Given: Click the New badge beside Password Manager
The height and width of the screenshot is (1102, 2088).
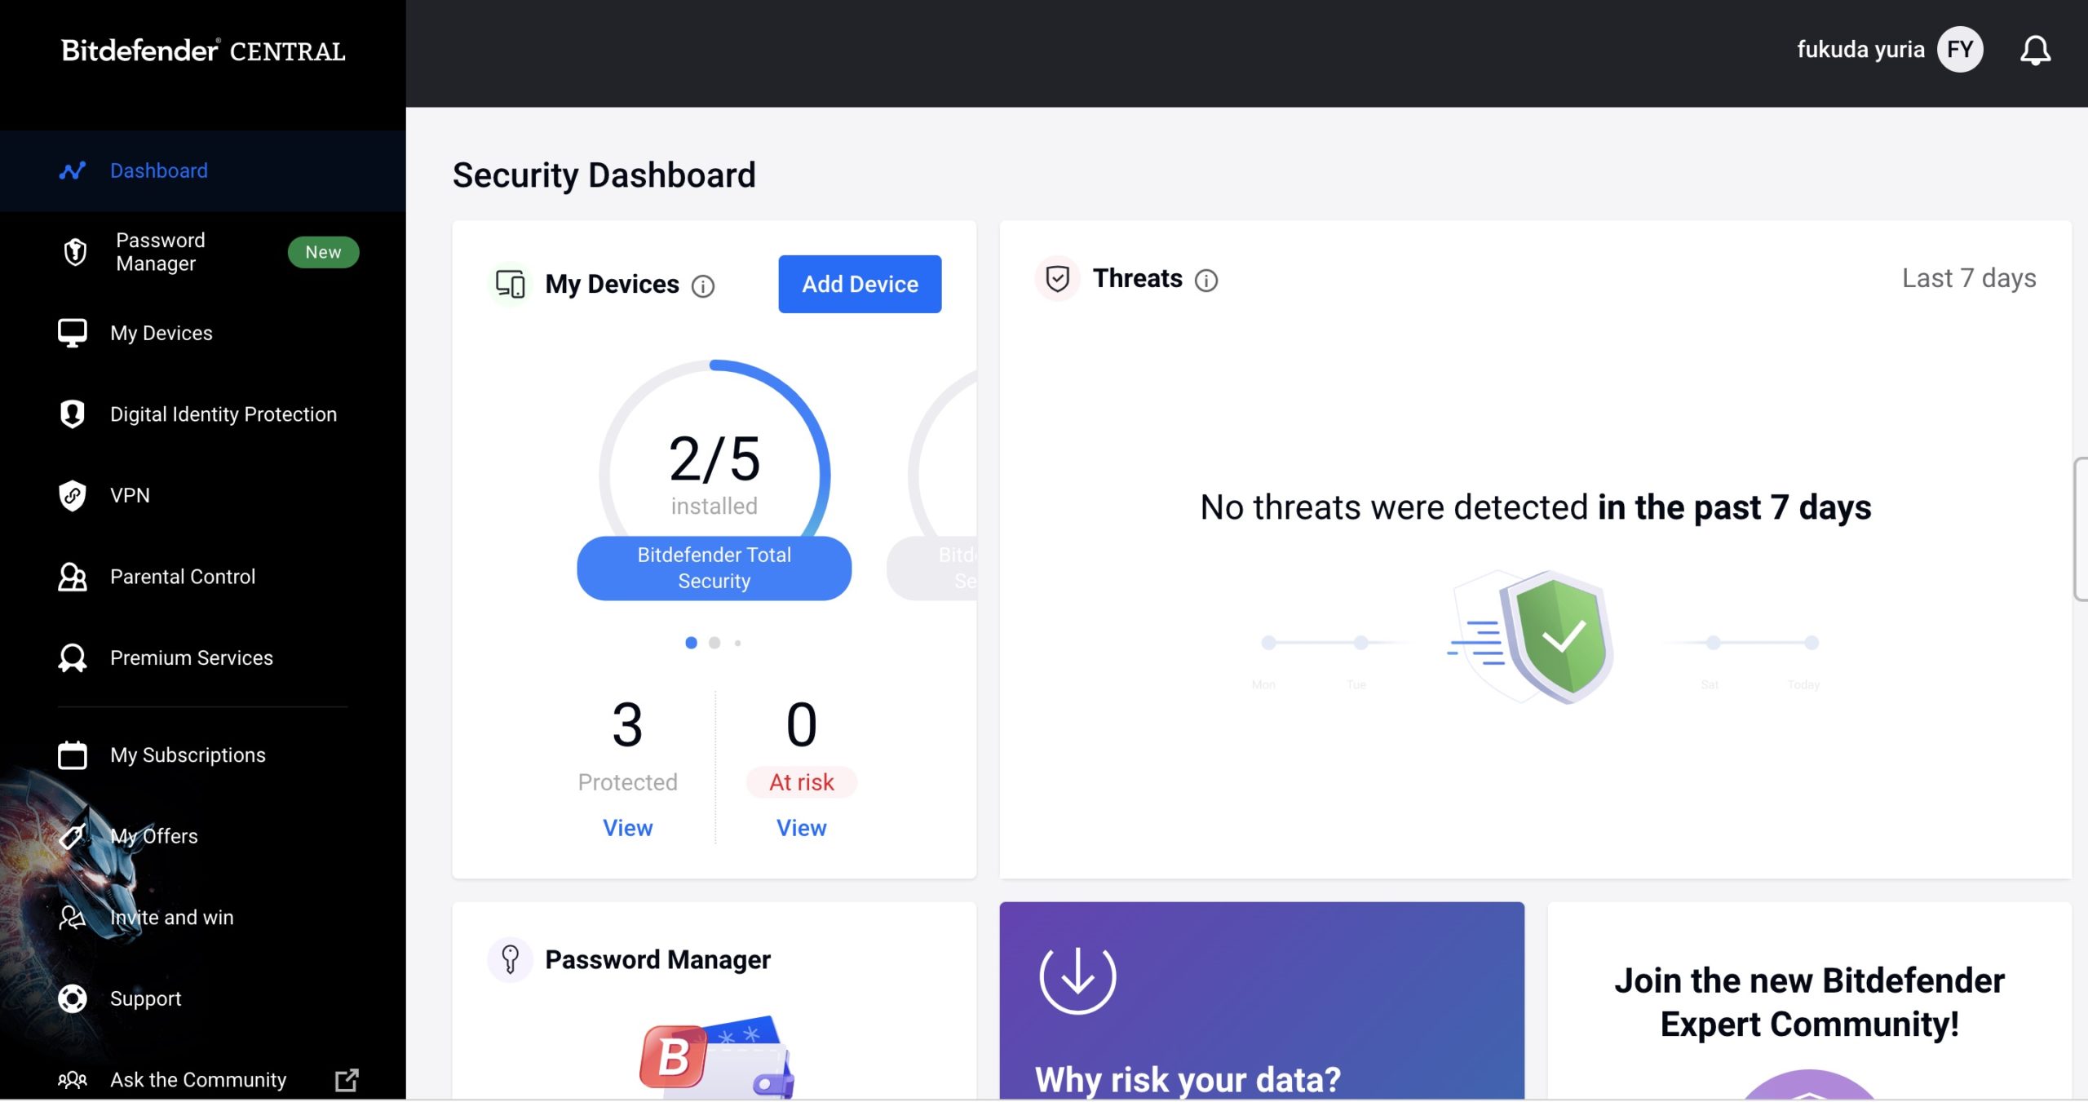Looking at the screenshot, I should point(323,252).
